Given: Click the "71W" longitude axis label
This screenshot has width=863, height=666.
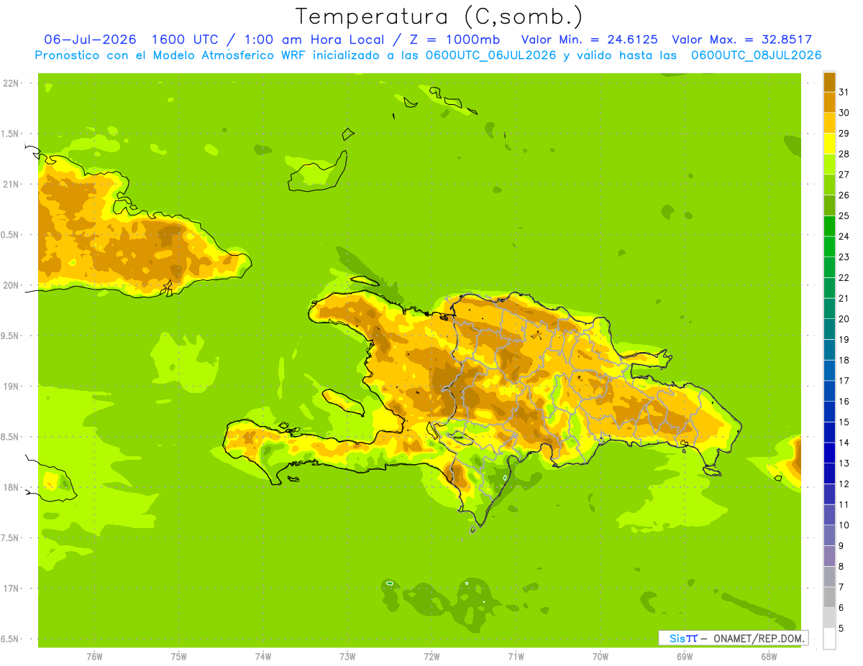Looking at the screenshot, I should point(516,656).
